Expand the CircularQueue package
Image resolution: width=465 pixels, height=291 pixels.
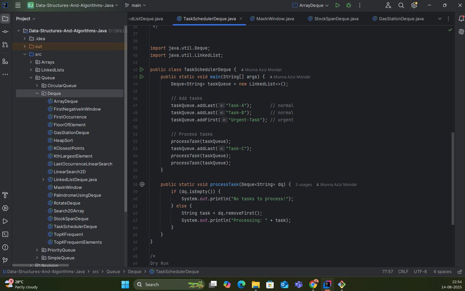(37, 85)
